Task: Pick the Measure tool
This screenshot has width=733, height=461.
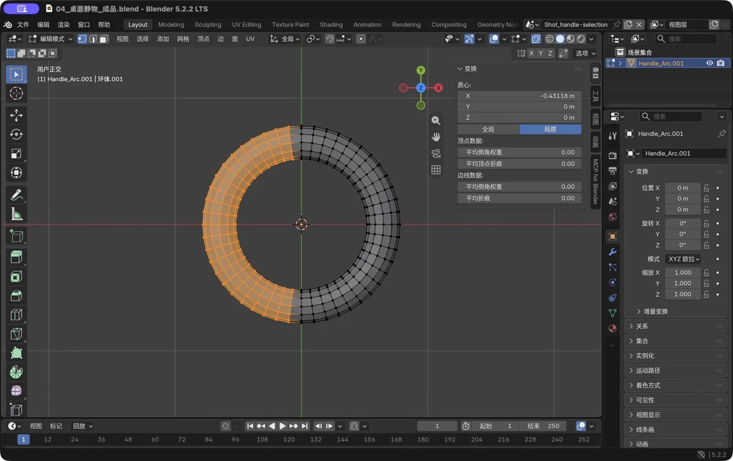Action: tap(16, 214)
